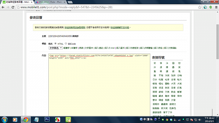Viewport: 219px width, 123px height.
Task: Open the green QQ app in the taskbar
Action: (x=68, y=120)
